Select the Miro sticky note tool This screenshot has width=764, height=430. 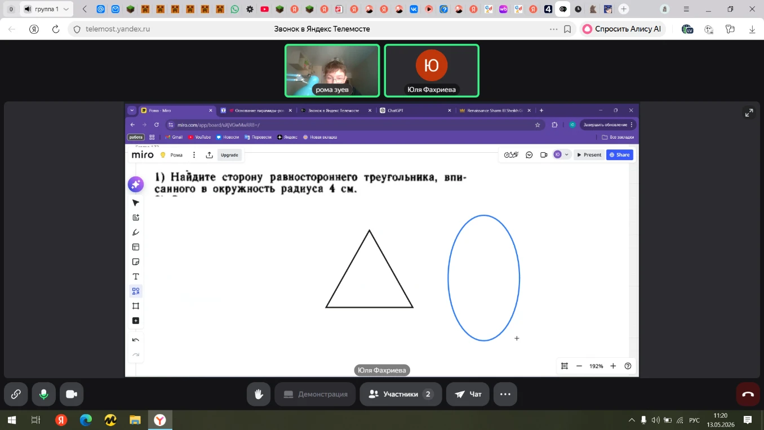tap(136, 261)
